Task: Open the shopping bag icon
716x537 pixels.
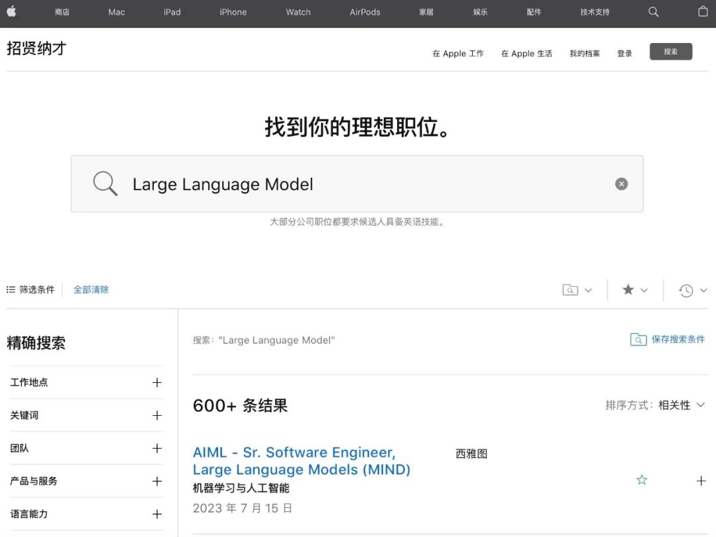Action: click(x=703, y=12)
